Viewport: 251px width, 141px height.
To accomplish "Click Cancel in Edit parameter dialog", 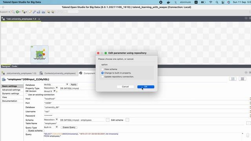I will pyautogui.click(x=125, y=87).
